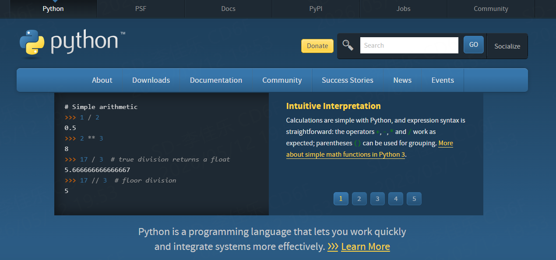This screenshot has height=260, width=556.
Task: Follow the 'More about simple math functions' link
Action: pos(346,155)
